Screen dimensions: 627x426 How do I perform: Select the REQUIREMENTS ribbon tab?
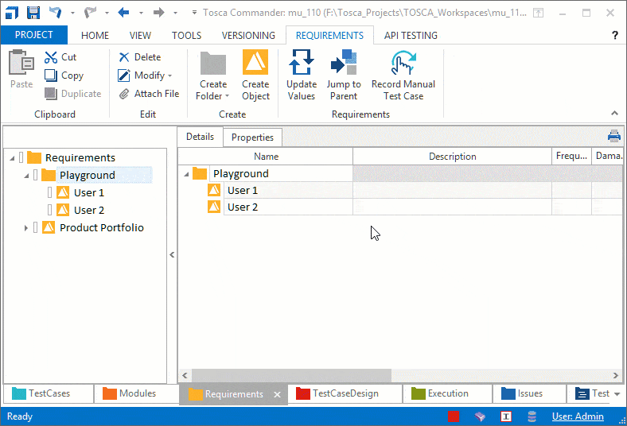click(x=329, y=36)
